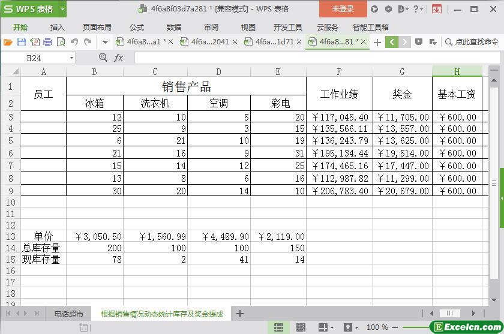Jump to first sheet arrow
504x334 pixels.
coord(8,314)
